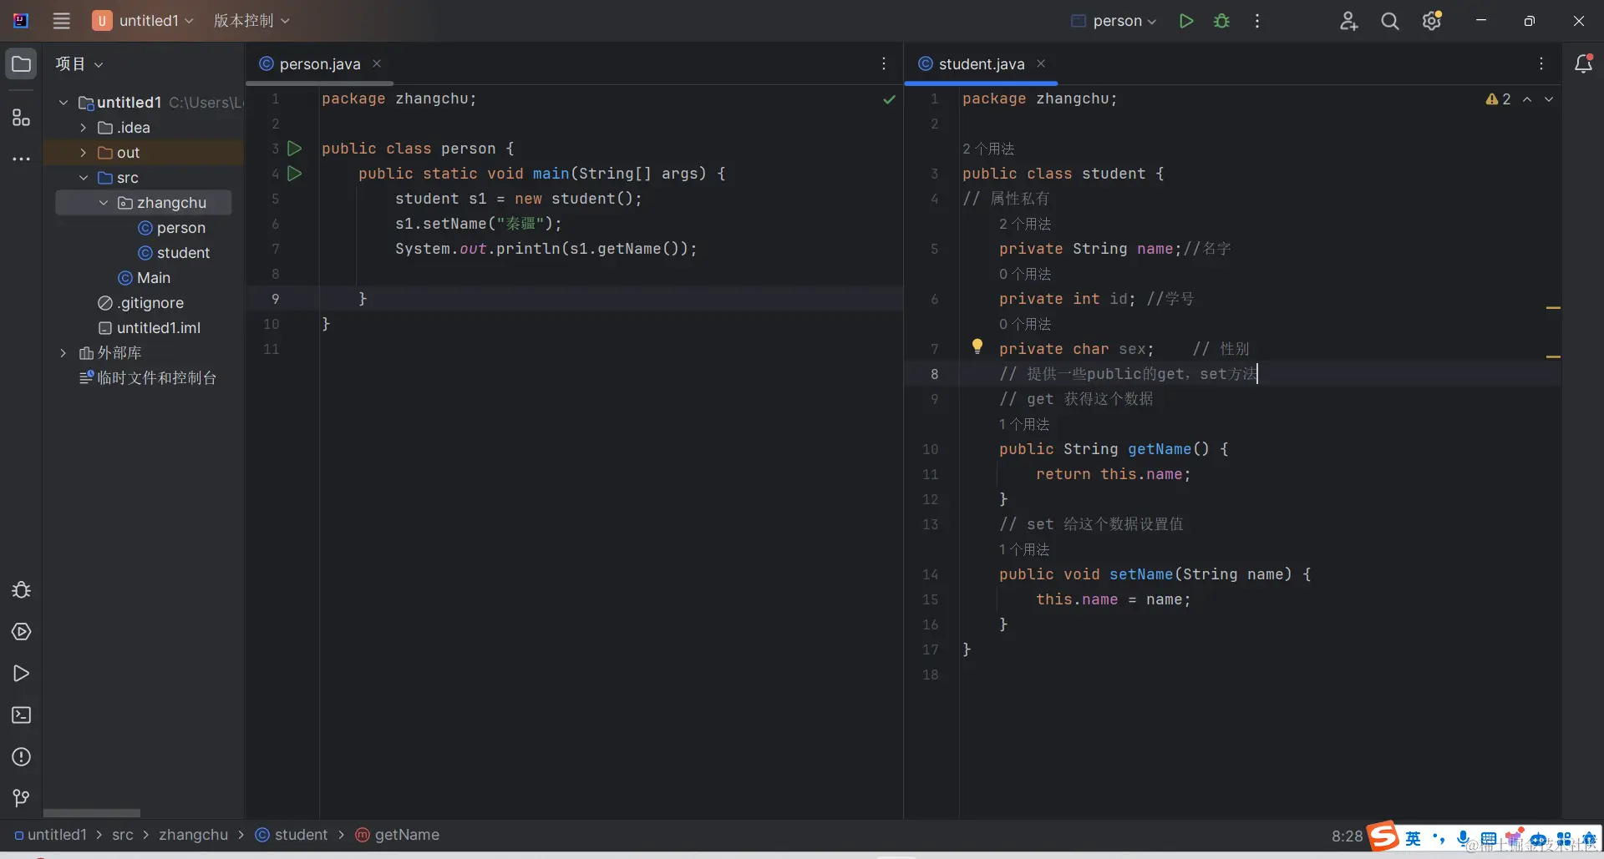Image resolution: width=1604 pixels, height=859 pixels.
Task: Open IDE settings via the gear icon
Action: tap(1432, 21)
